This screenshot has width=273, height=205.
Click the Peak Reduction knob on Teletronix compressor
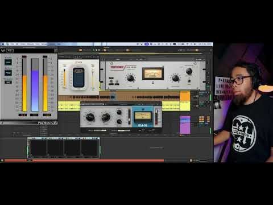[x=175, y=78]
